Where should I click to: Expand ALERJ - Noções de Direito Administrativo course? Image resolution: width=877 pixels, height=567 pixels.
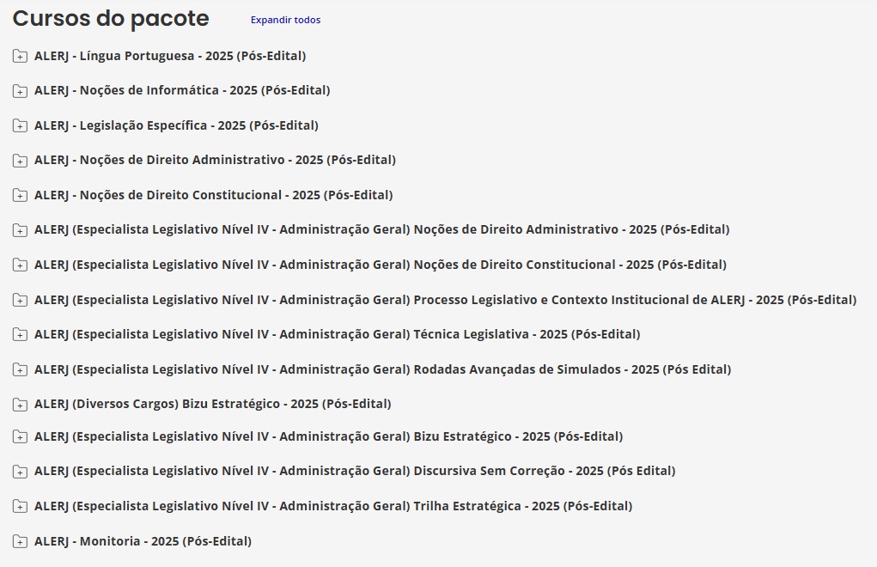pos(215,160)
